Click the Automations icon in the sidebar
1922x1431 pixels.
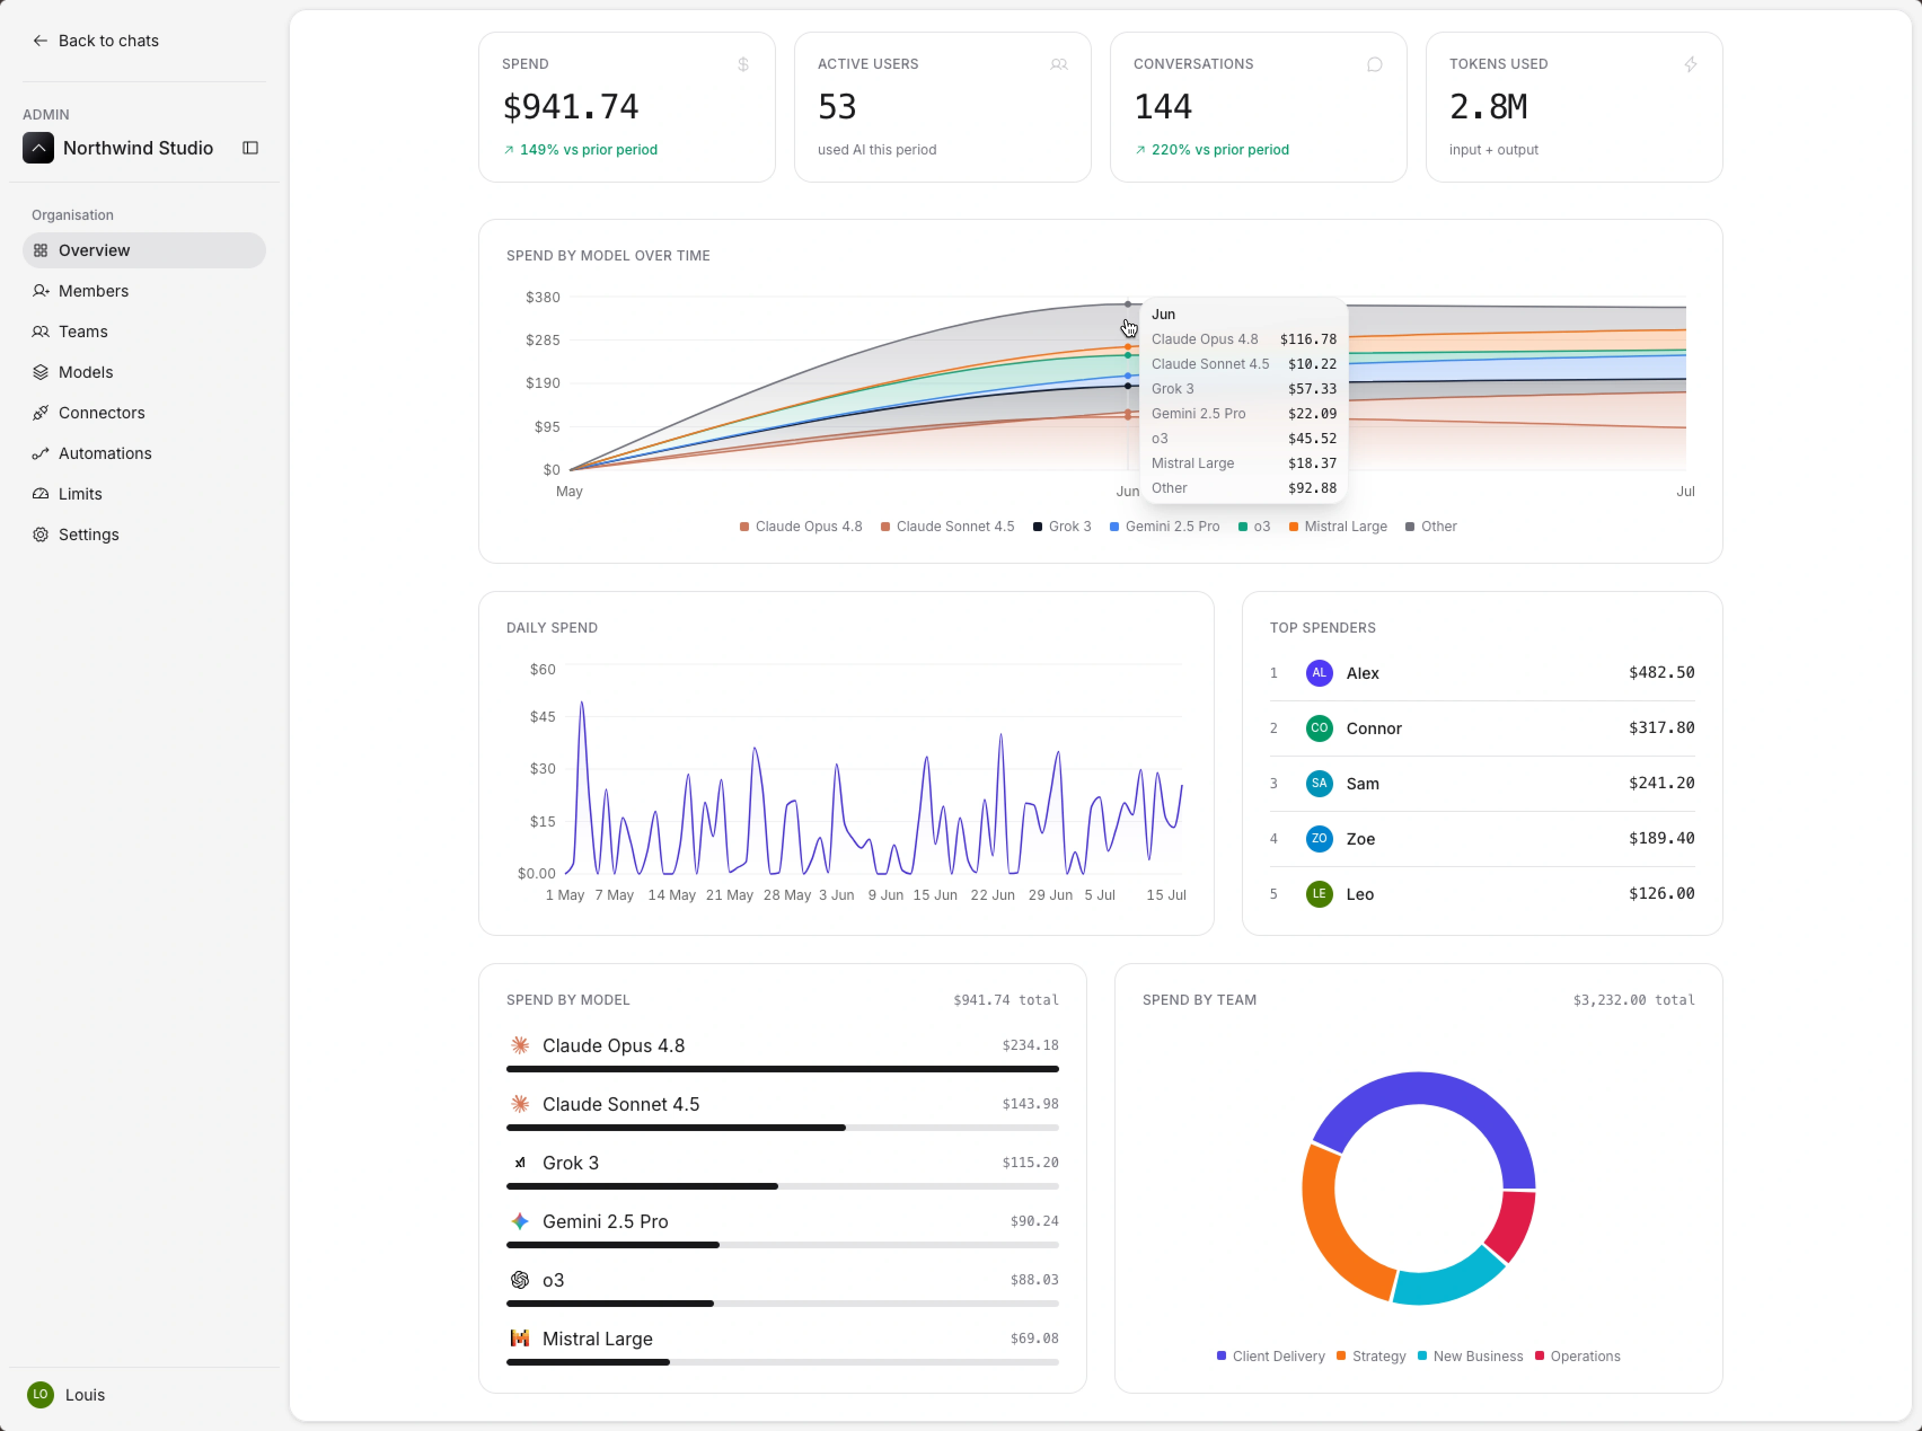41,454
